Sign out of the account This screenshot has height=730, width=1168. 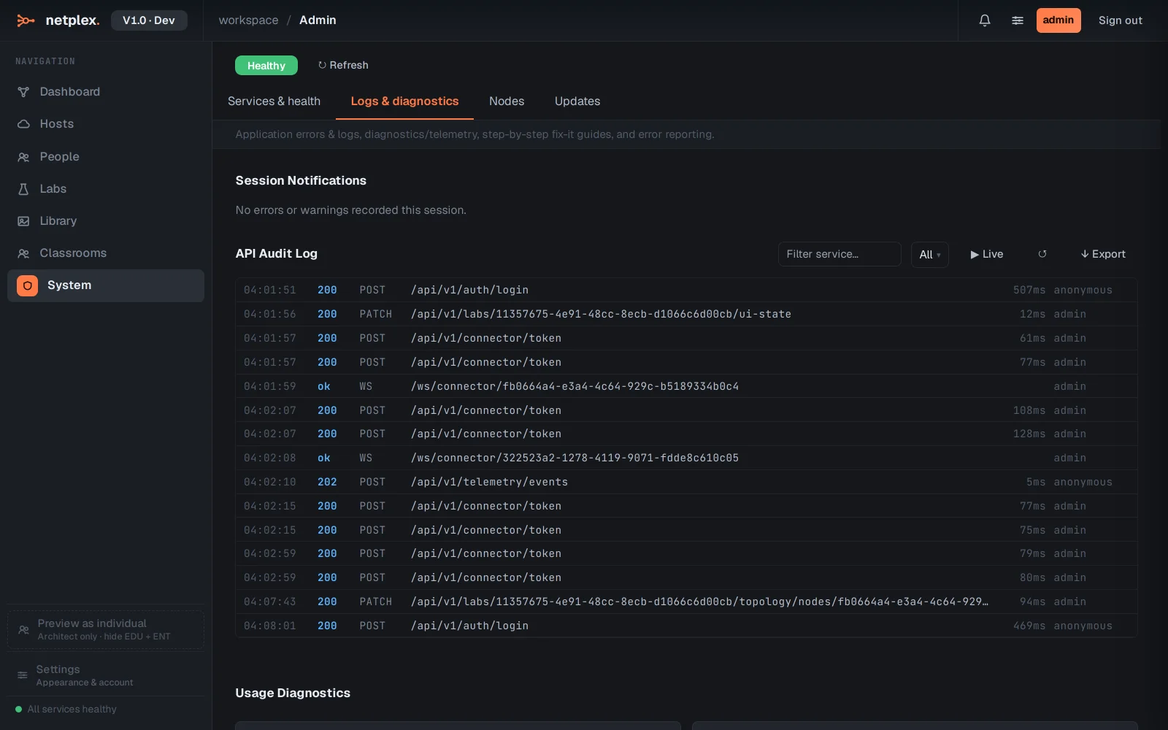pos(1120,20)
